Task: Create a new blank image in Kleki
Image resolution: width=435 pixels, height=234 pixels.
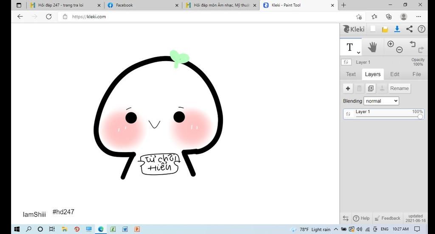Action: tap(373, 29)
